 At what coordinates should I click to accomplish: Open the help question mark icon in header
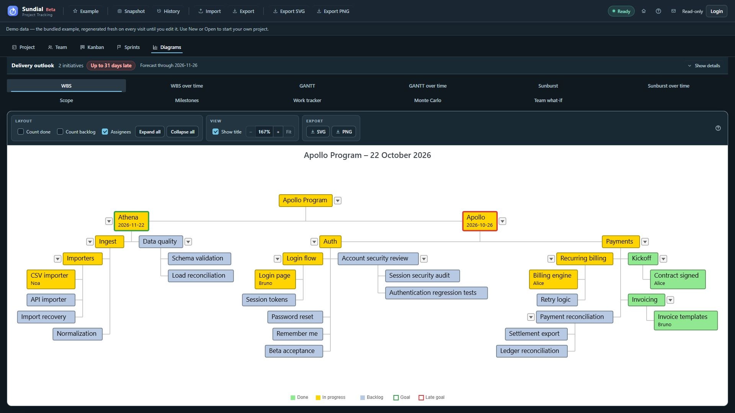tap(658, 11)
